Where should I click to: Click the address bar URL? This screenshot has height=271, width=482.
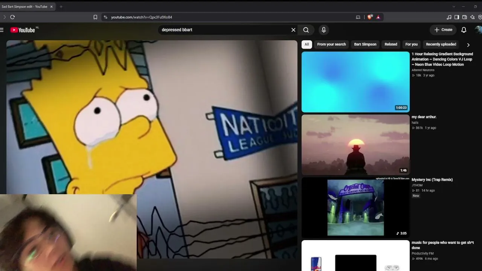pyautogui.click(x=142, y=17)
